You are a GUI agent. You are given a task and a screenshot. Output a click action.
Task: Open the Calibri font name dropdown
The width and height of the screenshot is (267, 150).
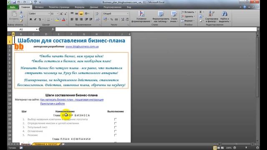[x=49, y=14]
